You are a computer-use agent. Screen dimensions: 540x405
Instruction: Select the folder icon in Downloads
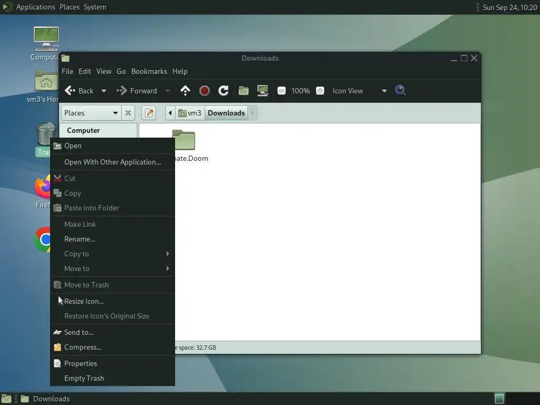point(184,140)
